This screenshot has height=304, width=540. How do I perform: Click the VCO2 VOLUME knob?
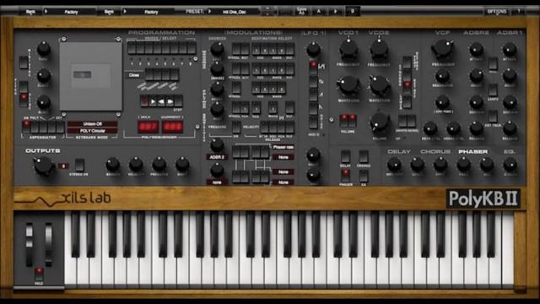pos(380,122)
